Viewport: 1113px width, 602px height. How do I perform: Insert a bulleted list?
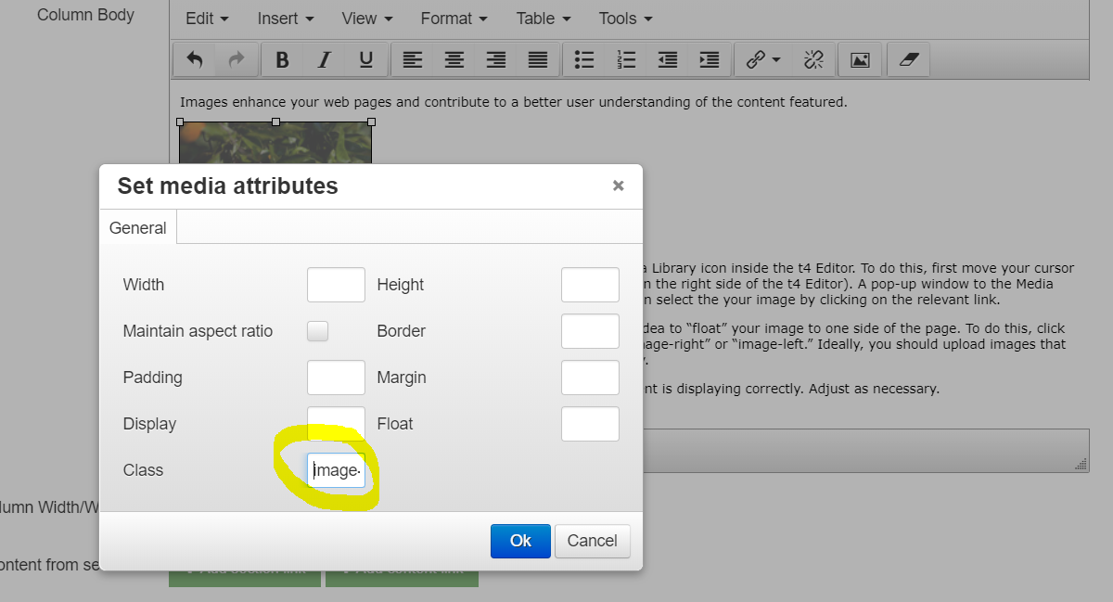pyautogui.click(x=584, y=60)
